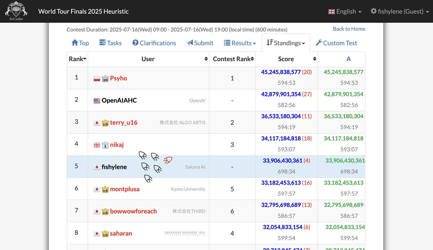Sort by the Contest Rank column header
The width and height of the screenshot is (433, 250).
click(x=232, y=59)
